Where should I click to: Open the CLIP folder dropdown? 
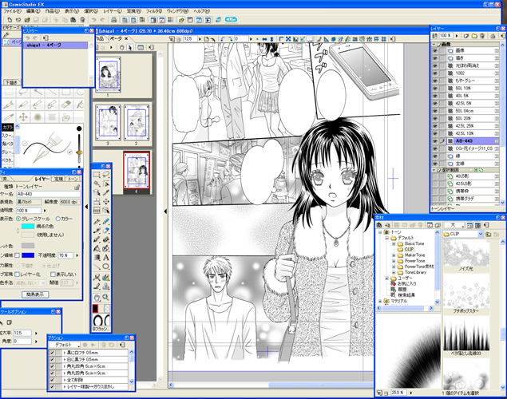pos(480,234)
